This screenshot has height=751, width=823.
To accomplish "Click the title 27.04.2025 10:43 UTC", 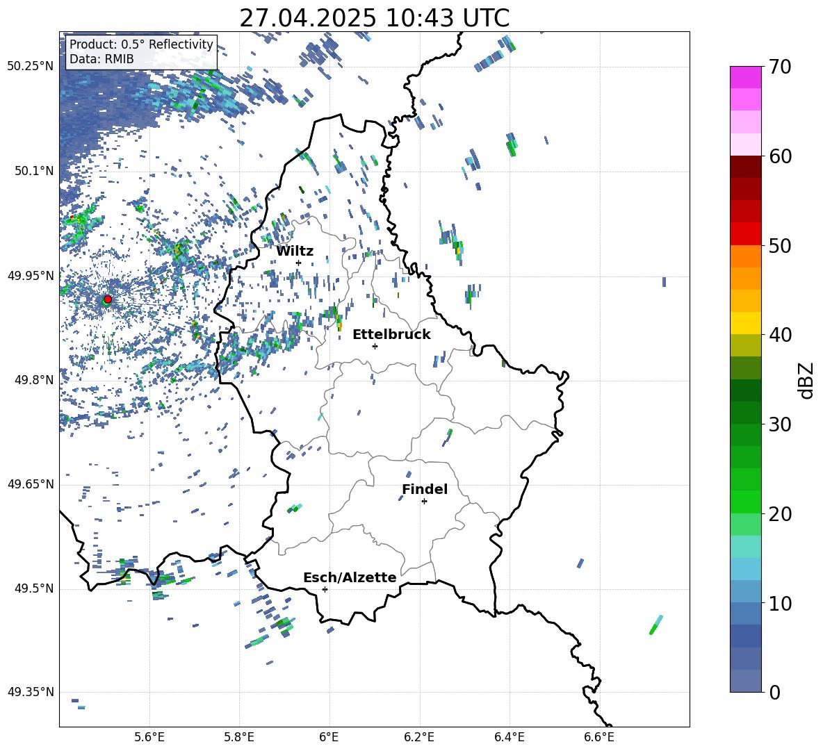I will coord(374,18).
